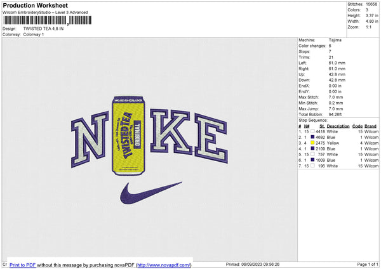Click the Twisted Tea can in the design
The image size is (381, 269).
click(x=128, y=135)
